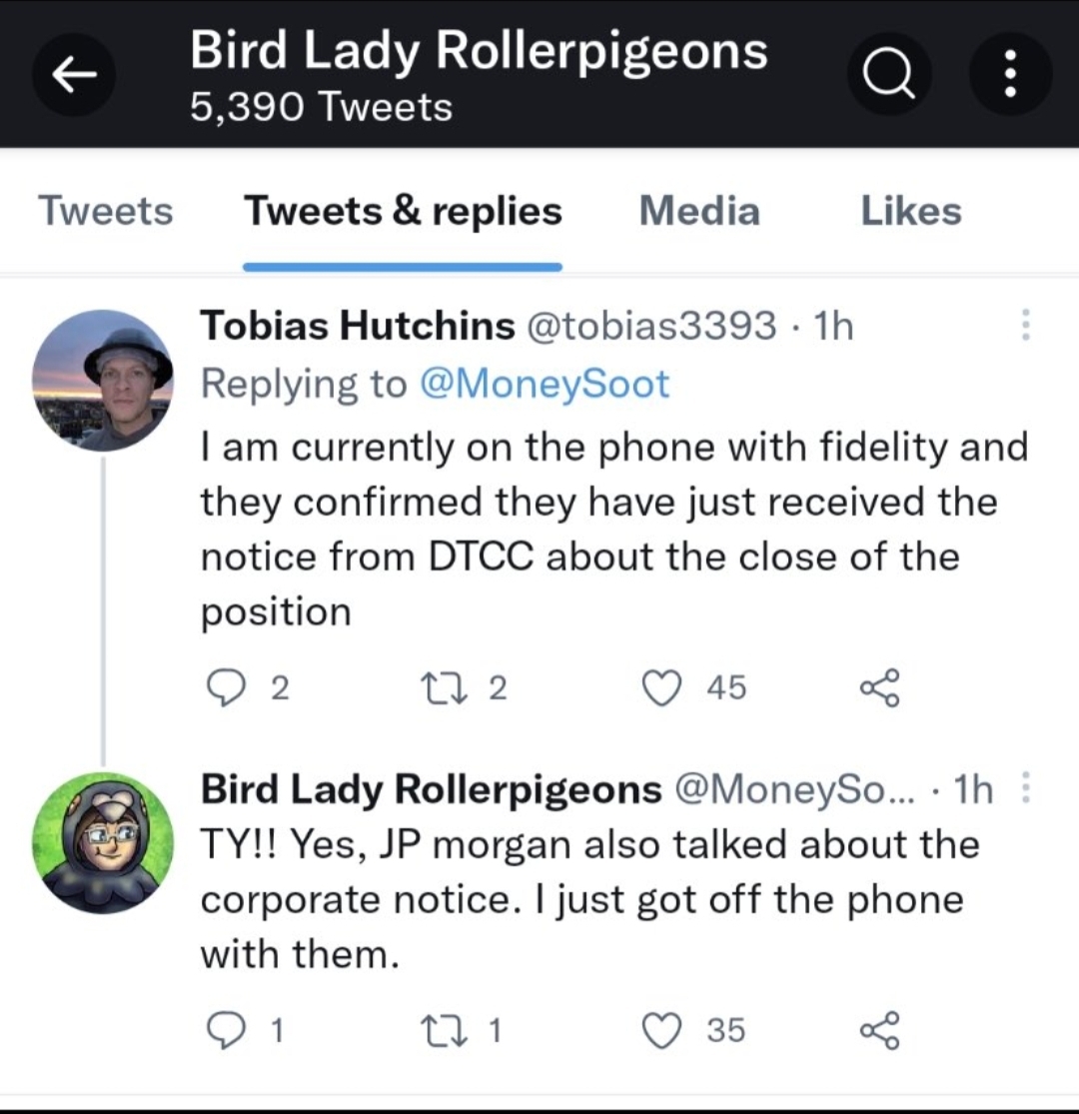The width and height of the screenshot is (1079, 1114).
Task: Share the Bird Lady Rollerpigeons tweet
Action: point(880,1030)
